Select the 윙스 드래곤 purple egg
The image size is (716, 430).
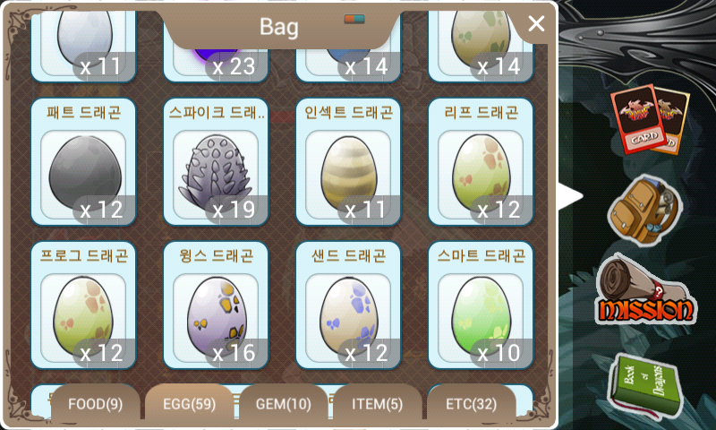216,305
